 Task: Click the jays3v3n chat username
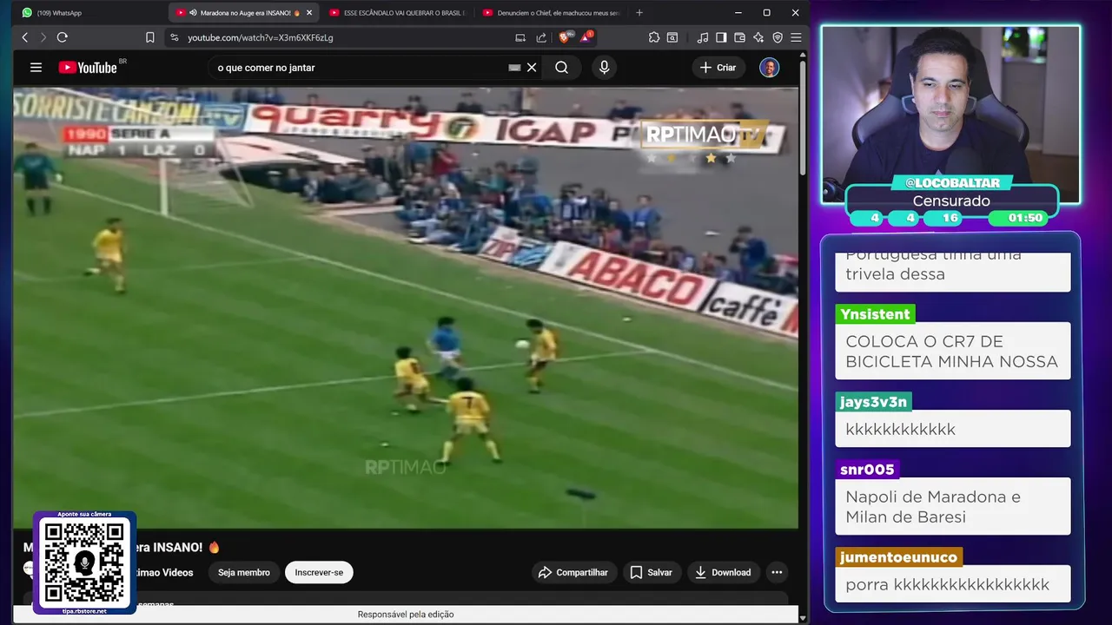click(x=873, y=402)
